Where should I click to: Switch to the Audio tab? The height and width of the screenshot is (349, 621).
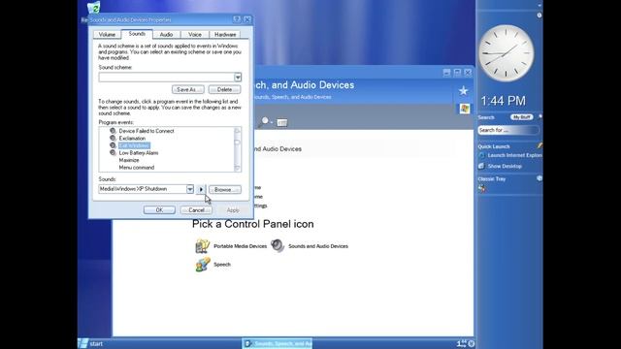pyautogui.click(x=166, y=35)
